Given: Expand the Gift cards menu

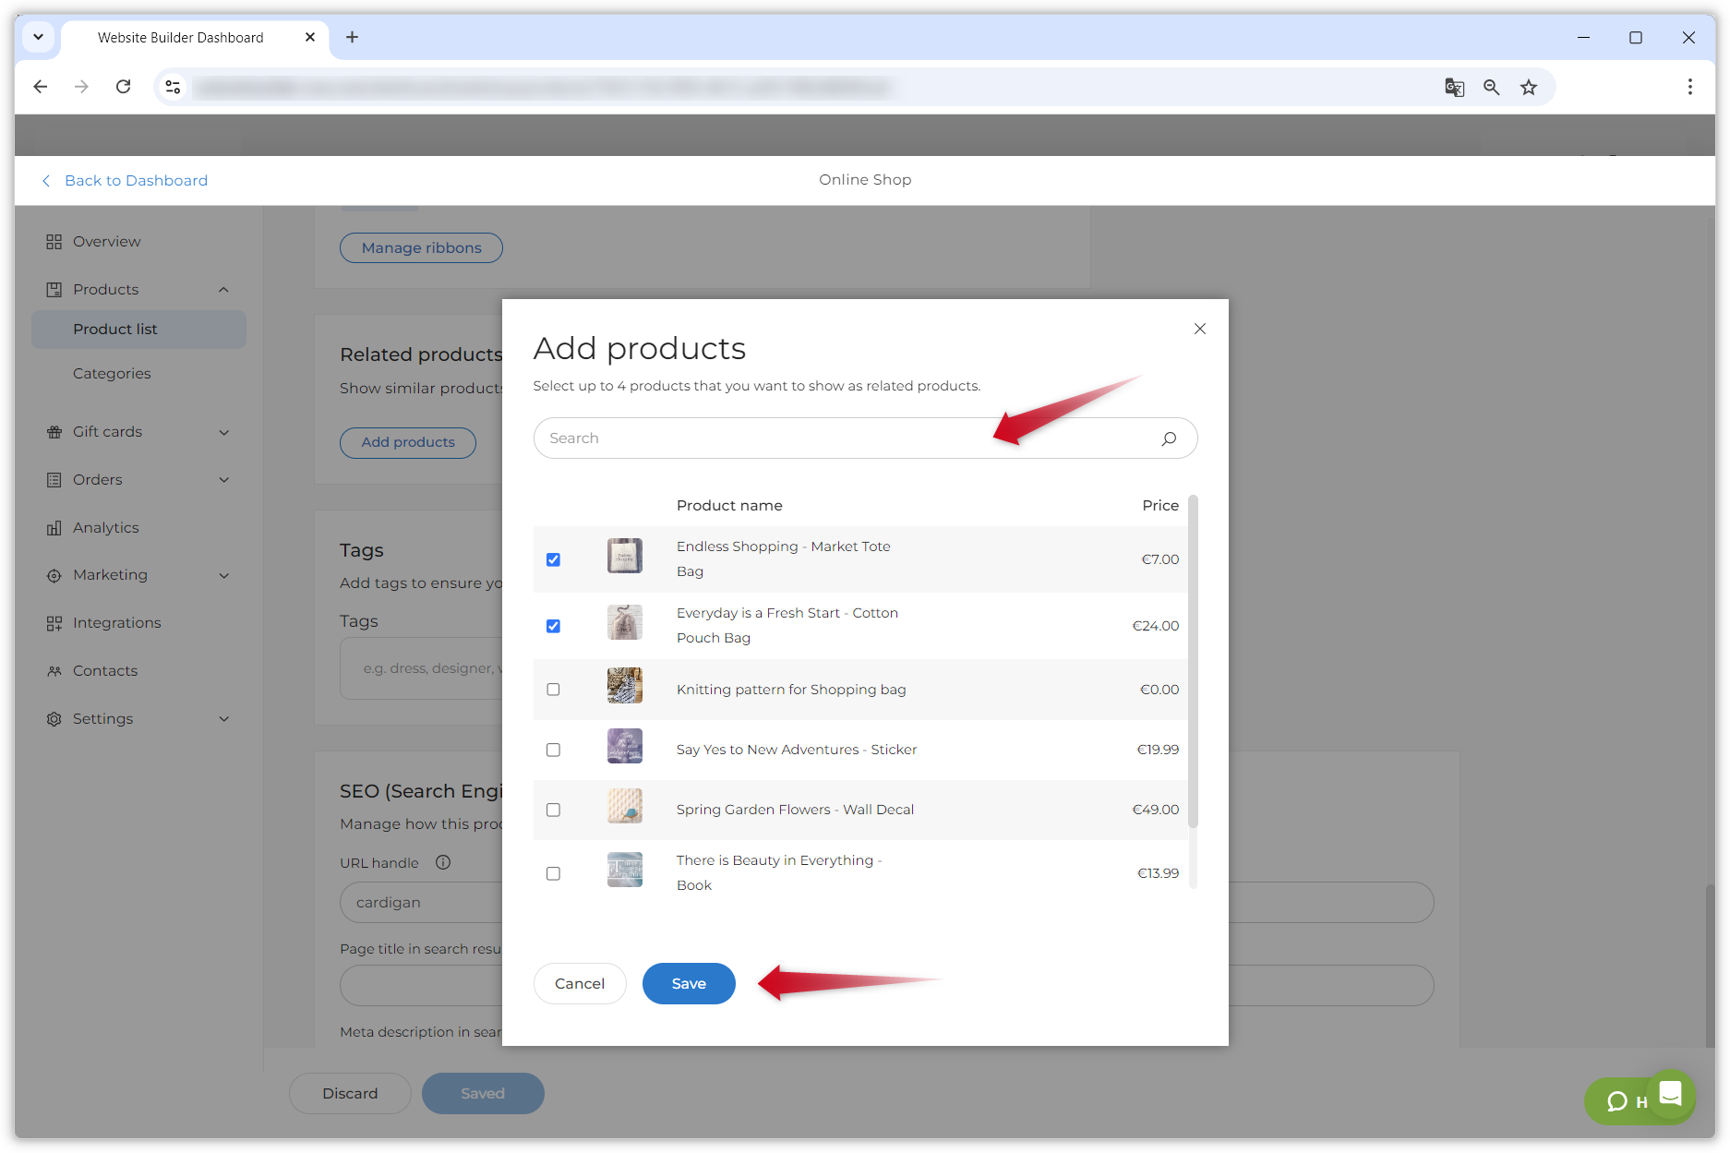Looking at the screenshot, I should click(223, 432).
